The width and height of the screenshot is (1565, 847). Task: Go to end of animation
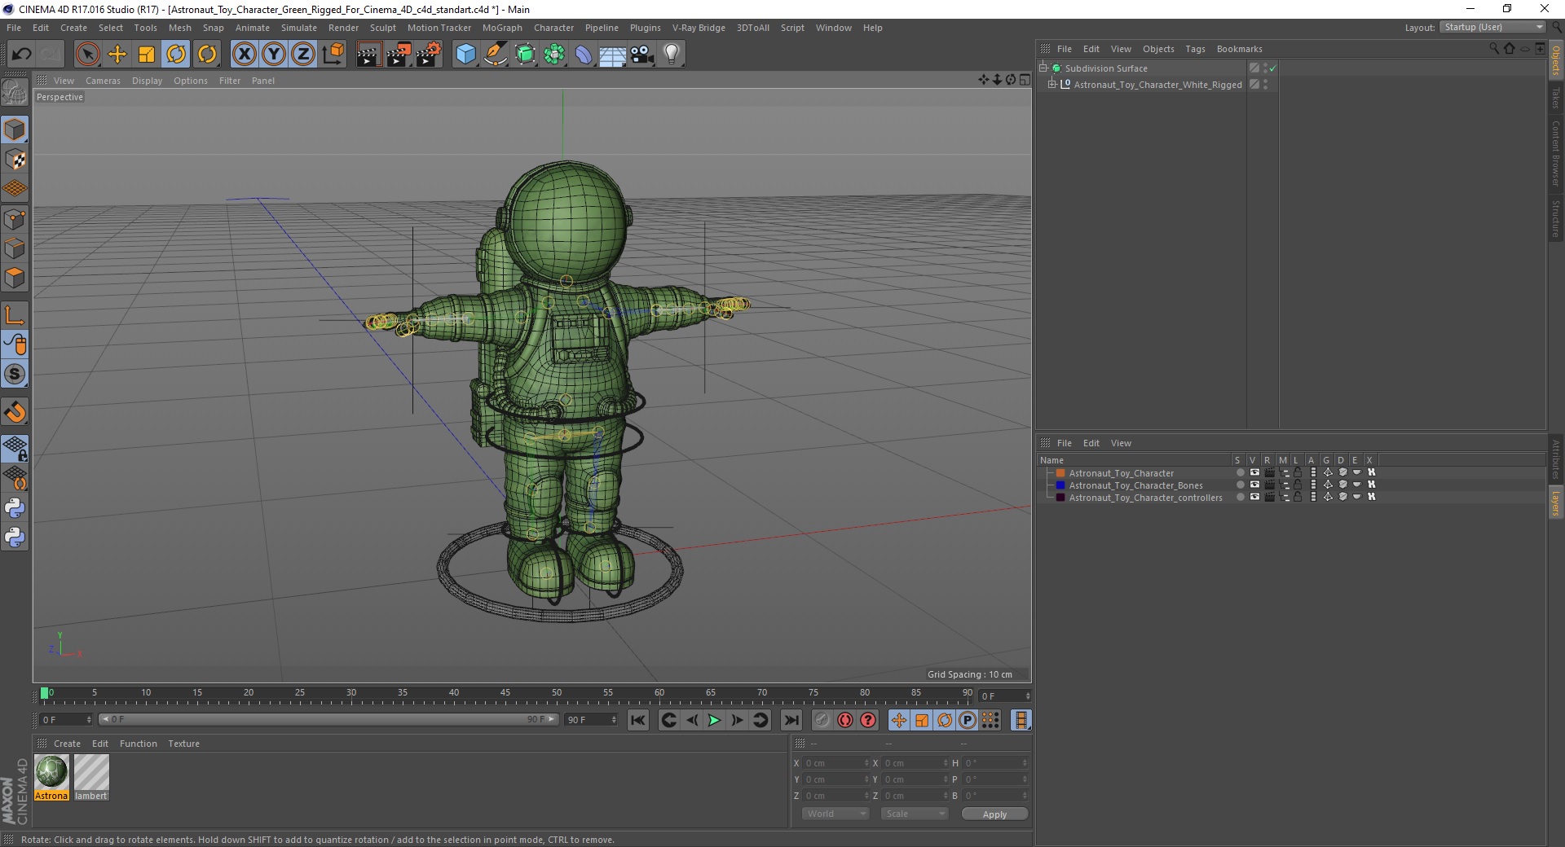pyautogui.click(x=791, y=720)
